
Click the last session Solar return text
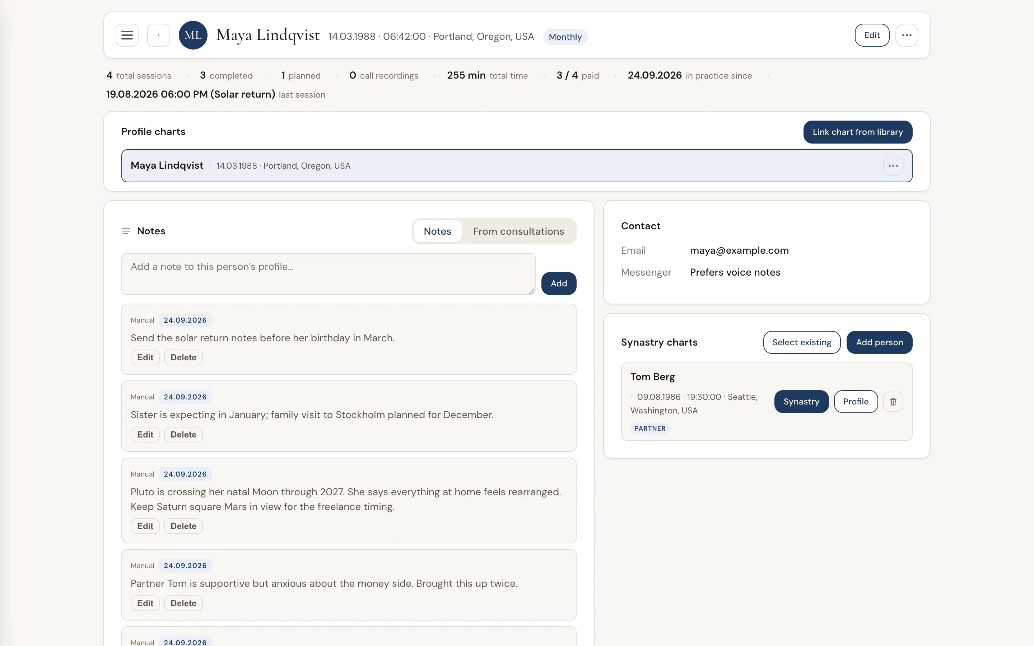pyautogui.click(x=216, y=94)
